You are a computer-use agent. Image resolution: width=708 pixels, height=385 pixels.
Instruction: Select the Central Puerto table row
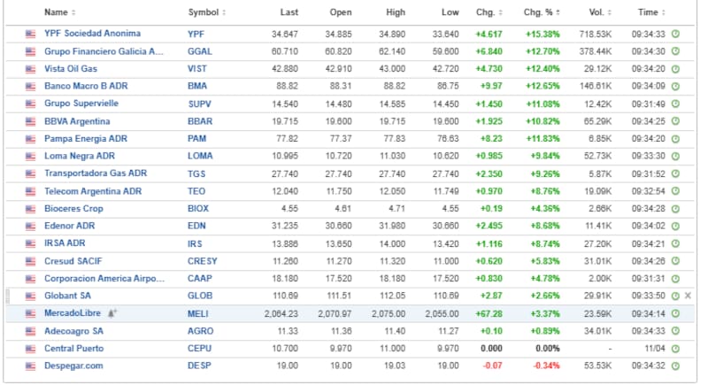coord(354,349)
